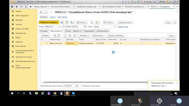Open the Мои заметки link
189x106 pixels.
click(x=63, y=17)
